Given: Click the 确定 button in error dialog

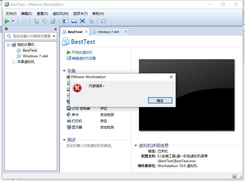Looking at the screenshot, I should point(160,101).
